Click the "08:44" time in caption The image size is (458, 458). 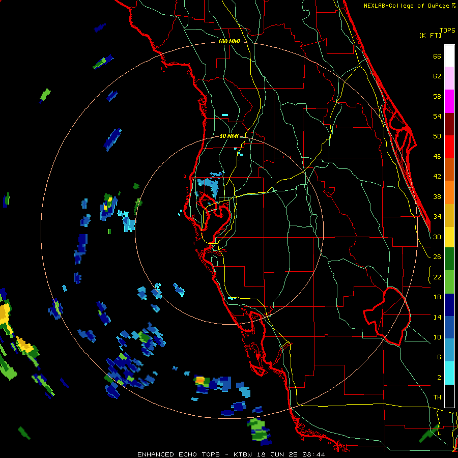pyautogui.click(x=314, y=454)
